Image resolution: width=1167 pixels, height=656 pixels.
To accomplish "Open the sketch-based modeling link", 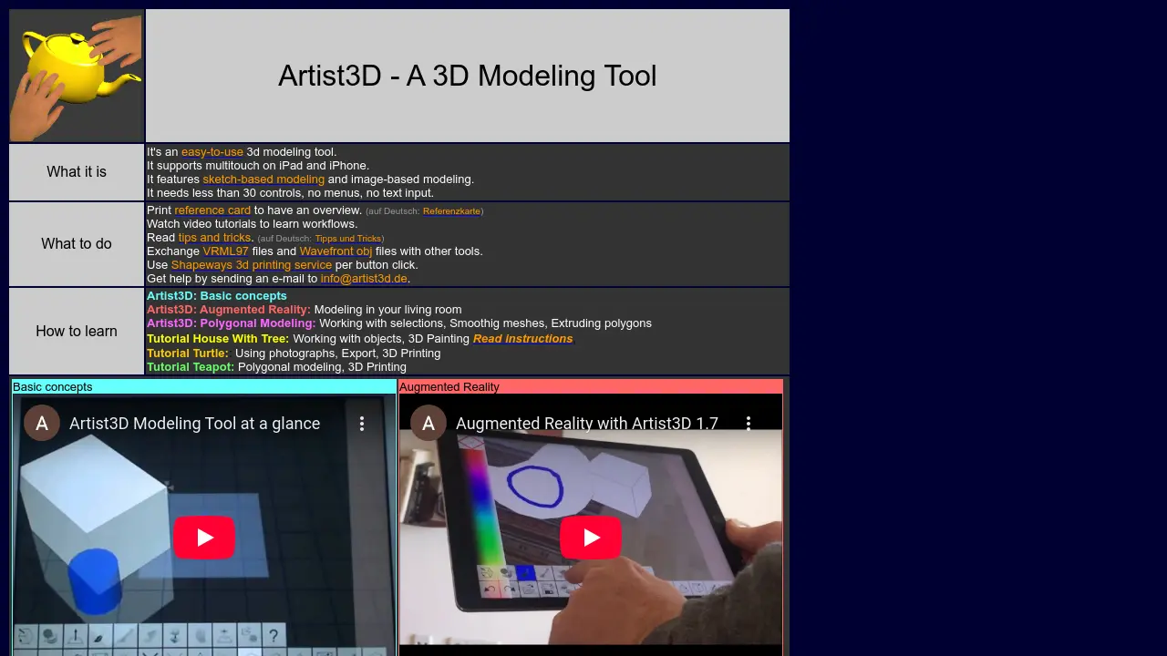I will (263, 179).
